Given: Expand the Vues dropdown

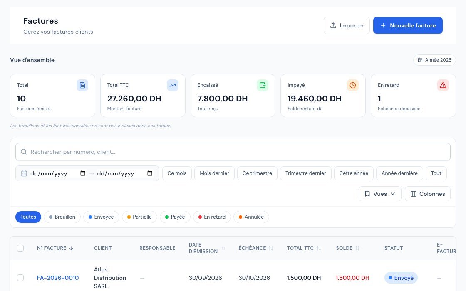Looking at the screenshot, I should point(380,194).
